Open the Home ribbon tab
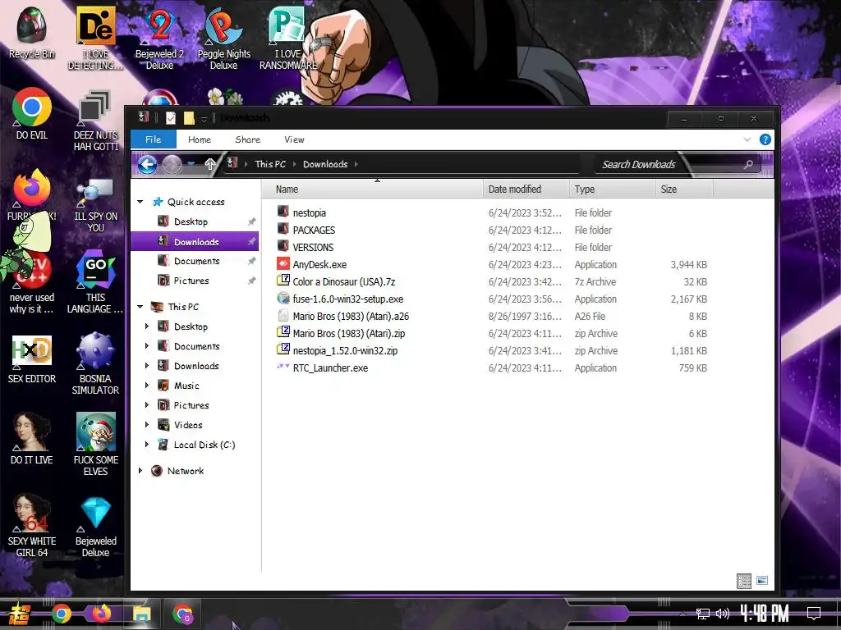This screenshot has height=630, width=841. (x=200, y=139)
